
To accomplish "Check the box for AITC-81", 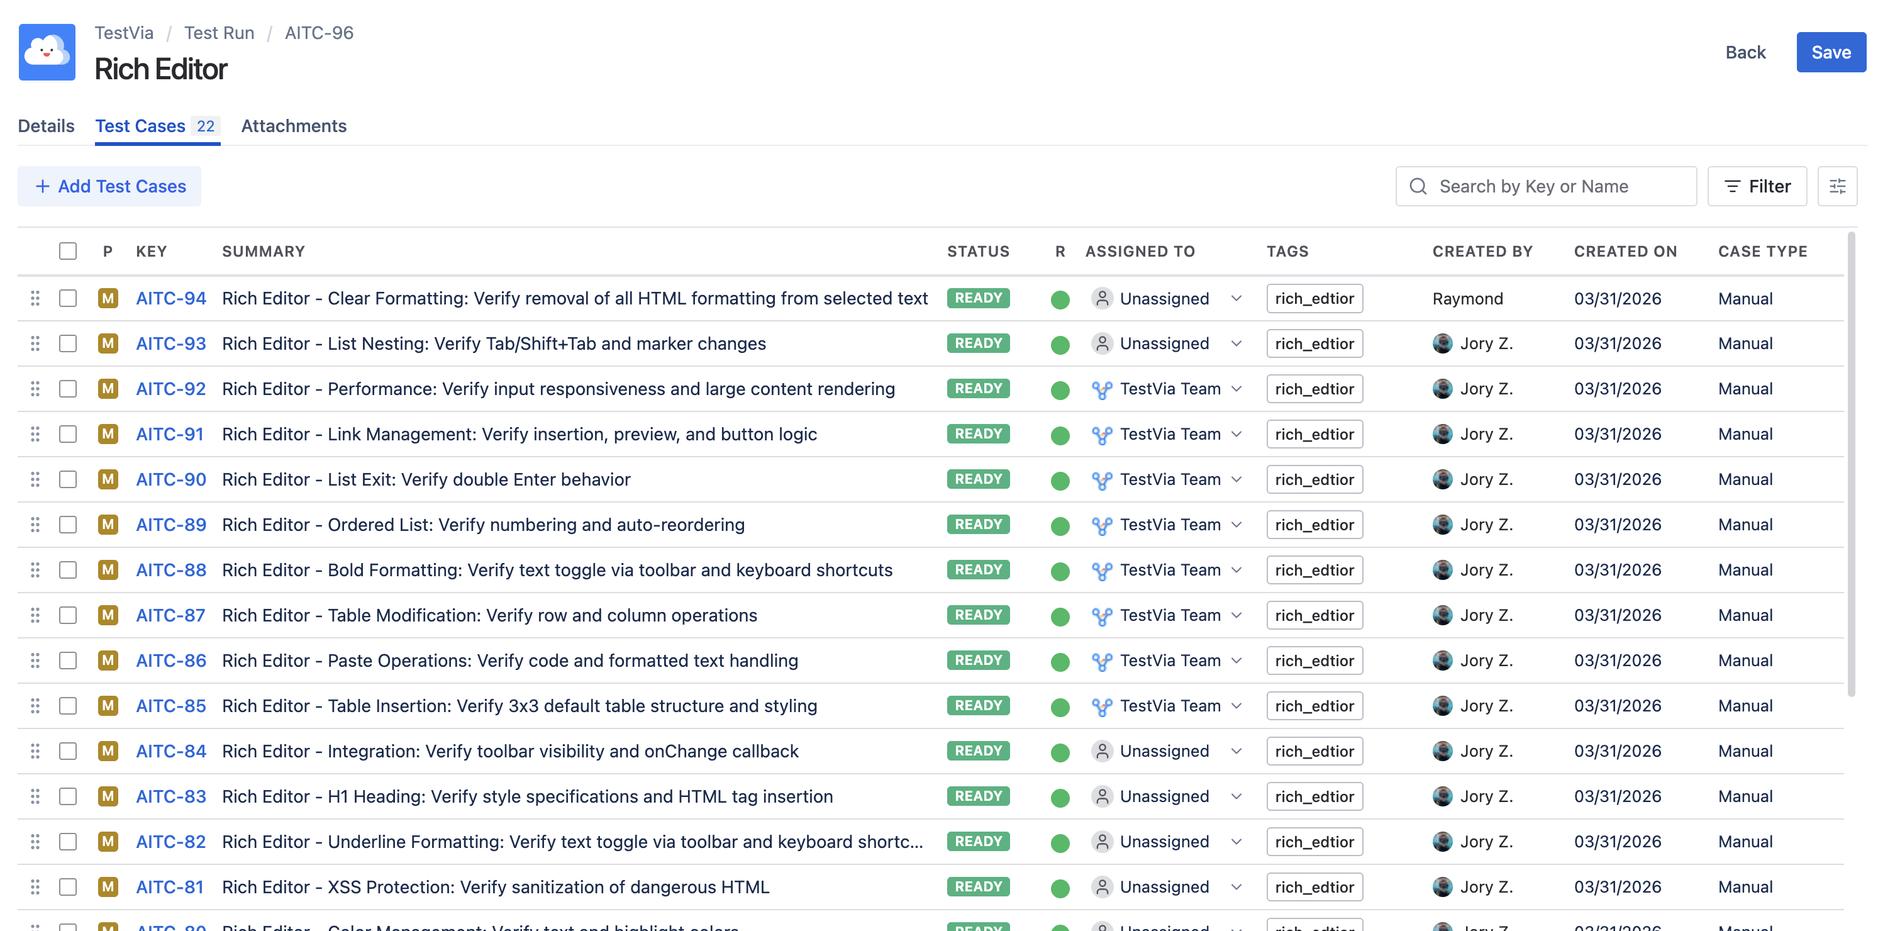I will click(x=68, y=887).
